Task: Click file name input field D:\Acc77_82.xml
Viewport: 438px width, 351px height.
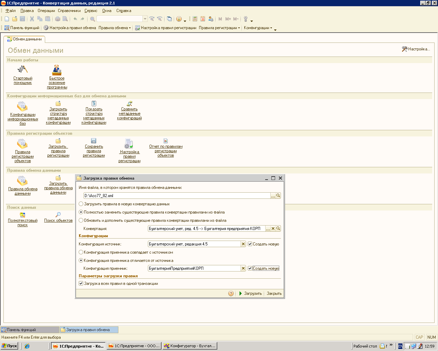Action: (177, 196)
